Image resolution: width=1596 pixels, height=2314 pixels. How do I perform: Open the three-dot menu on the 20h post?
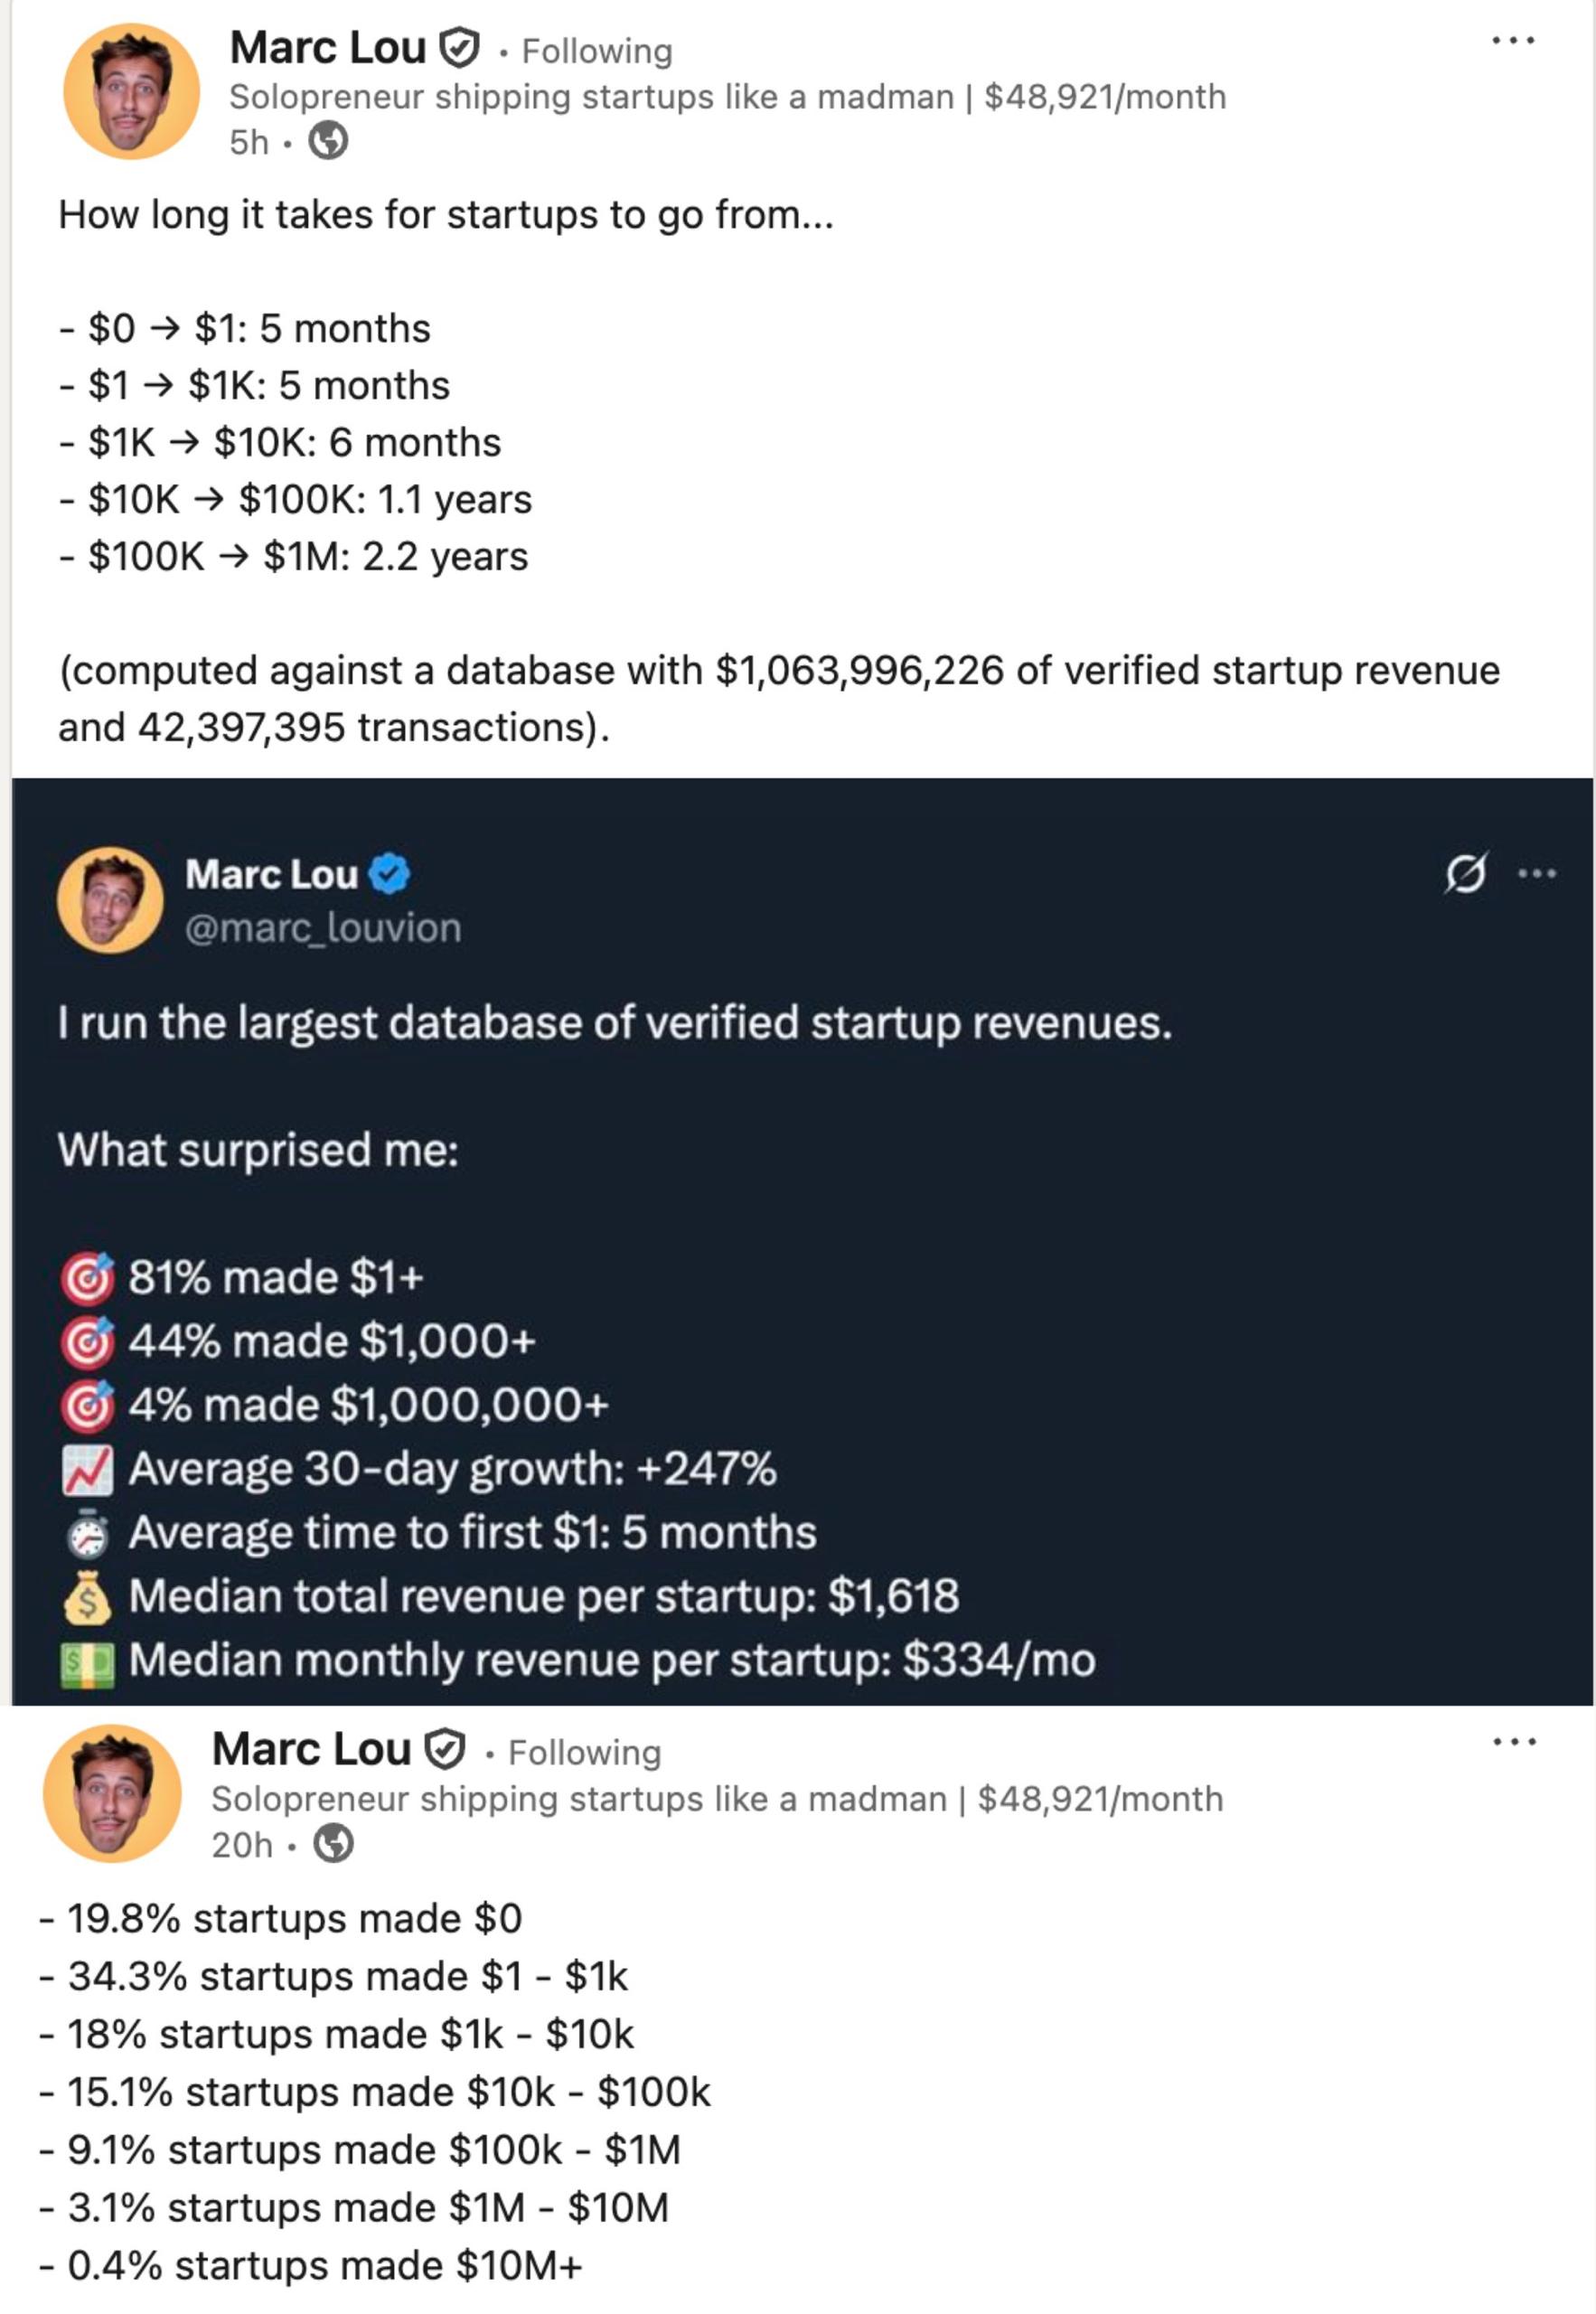tap(1513, 1742)
